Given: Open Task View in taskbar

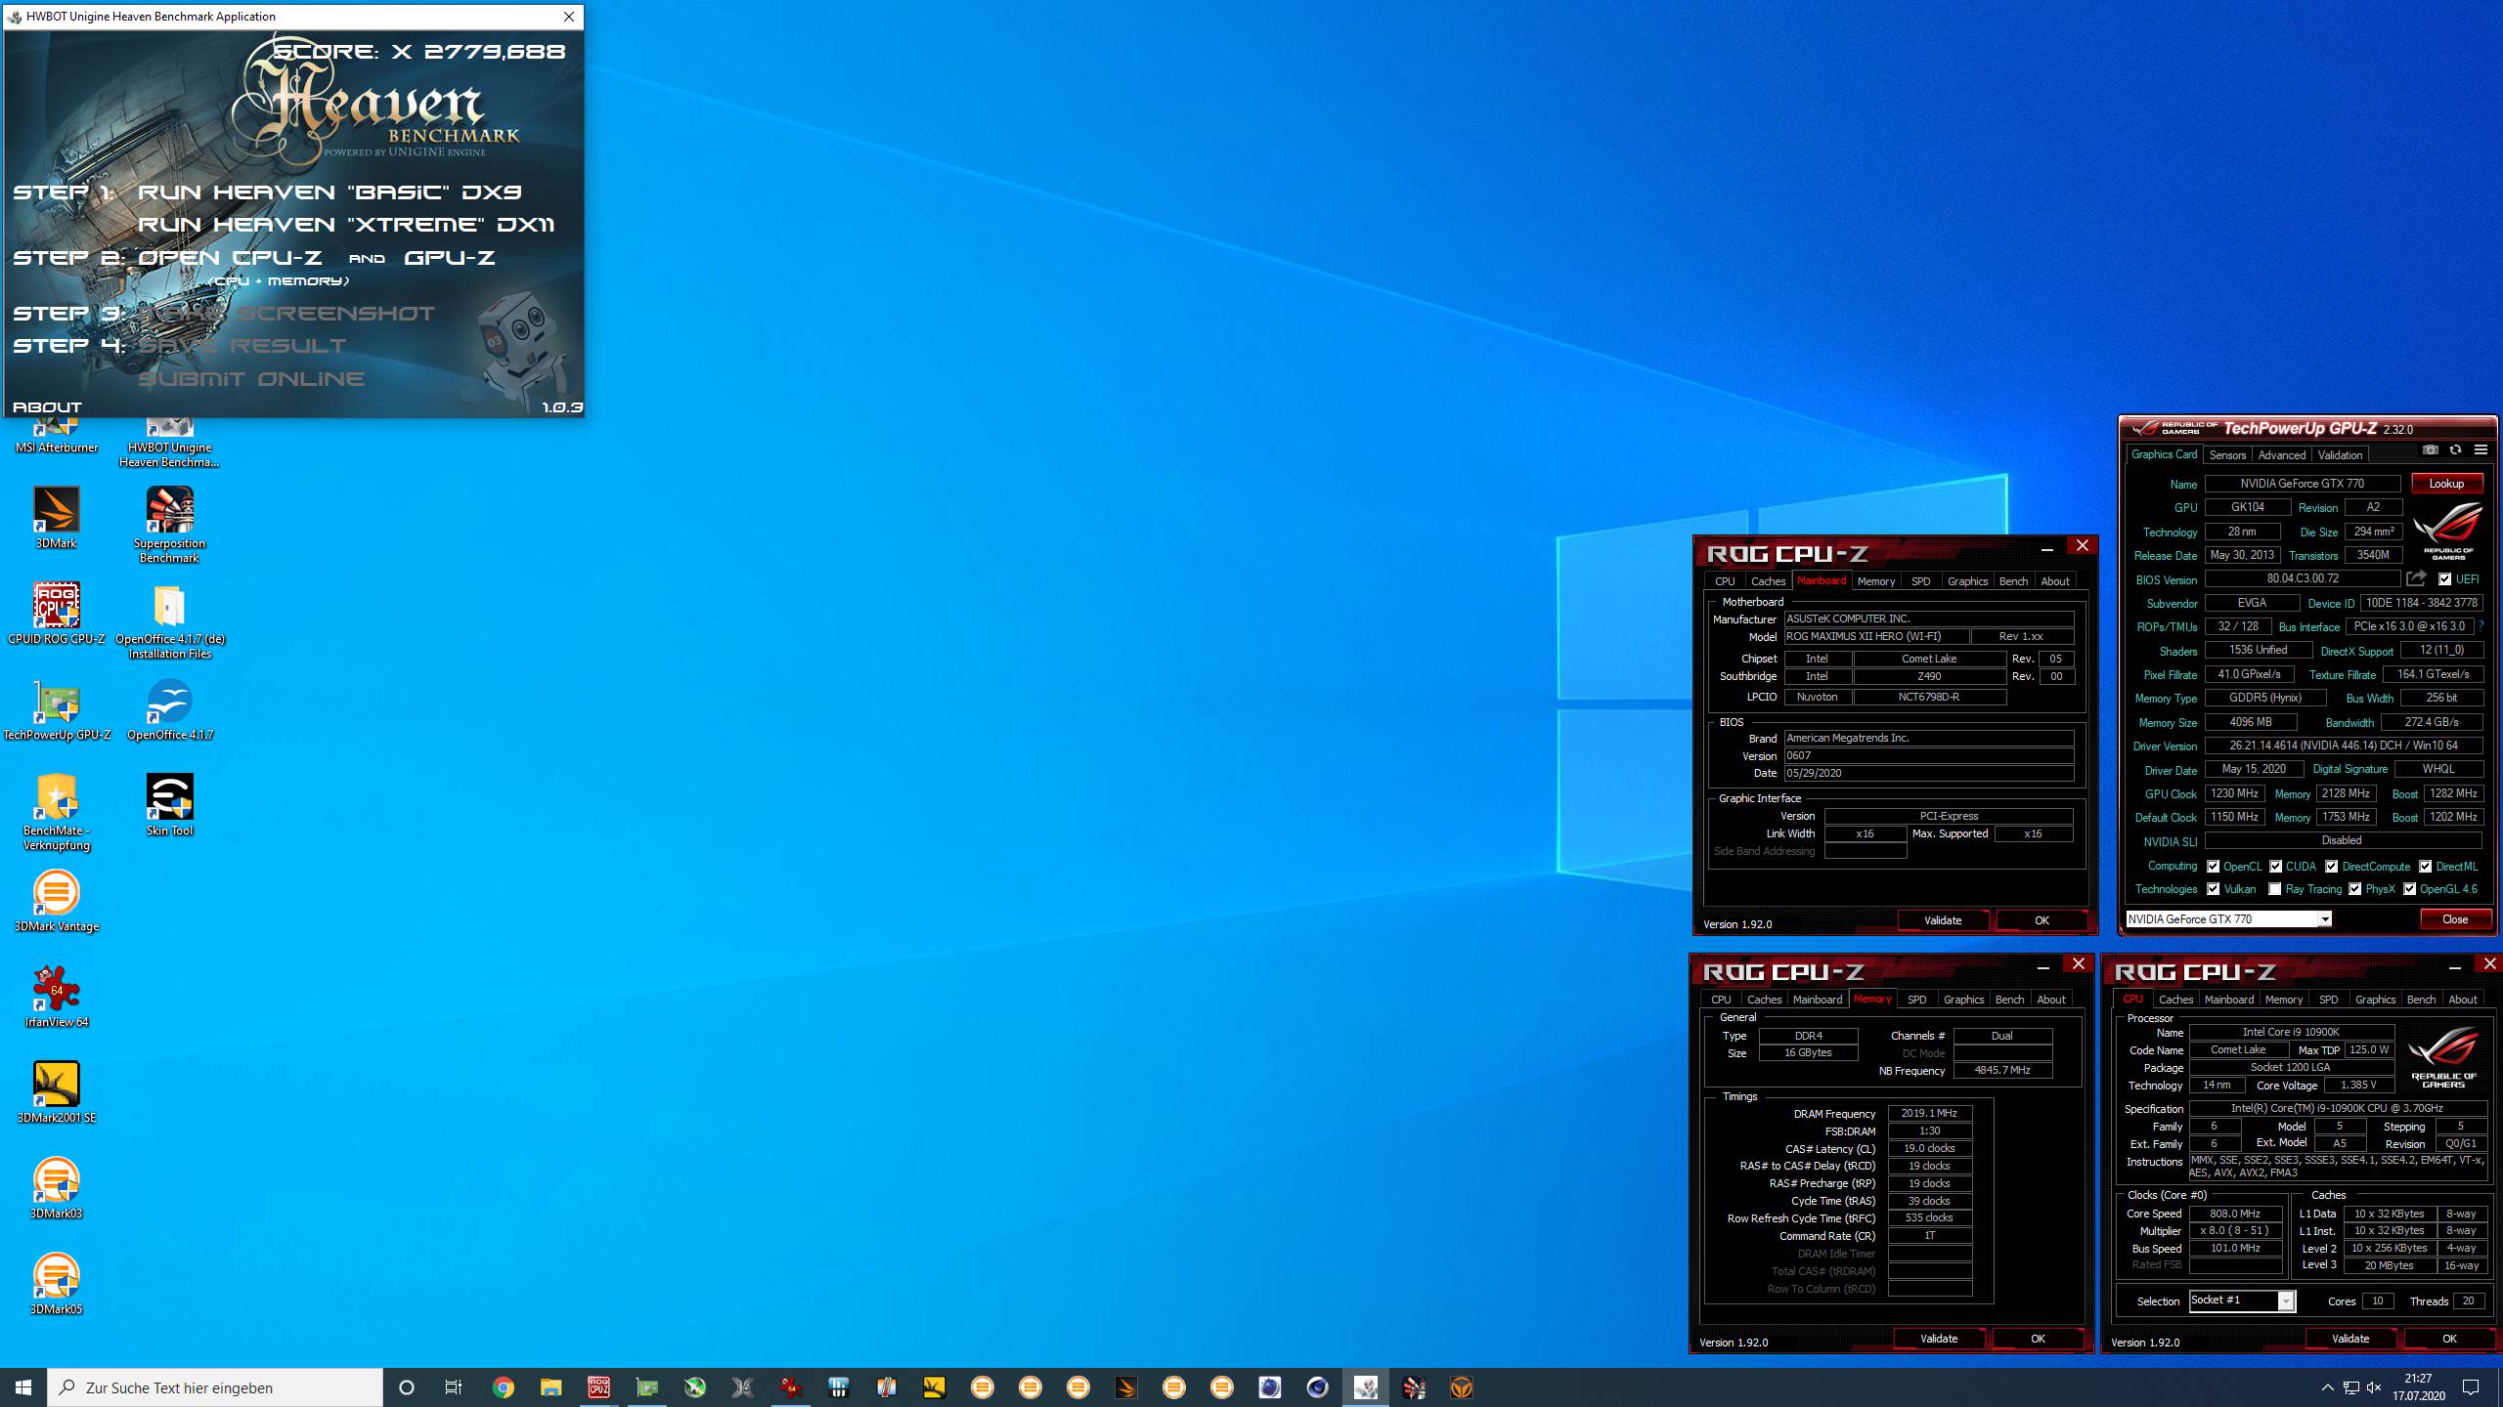Looking at the screenshot, I should (454, 1387).
